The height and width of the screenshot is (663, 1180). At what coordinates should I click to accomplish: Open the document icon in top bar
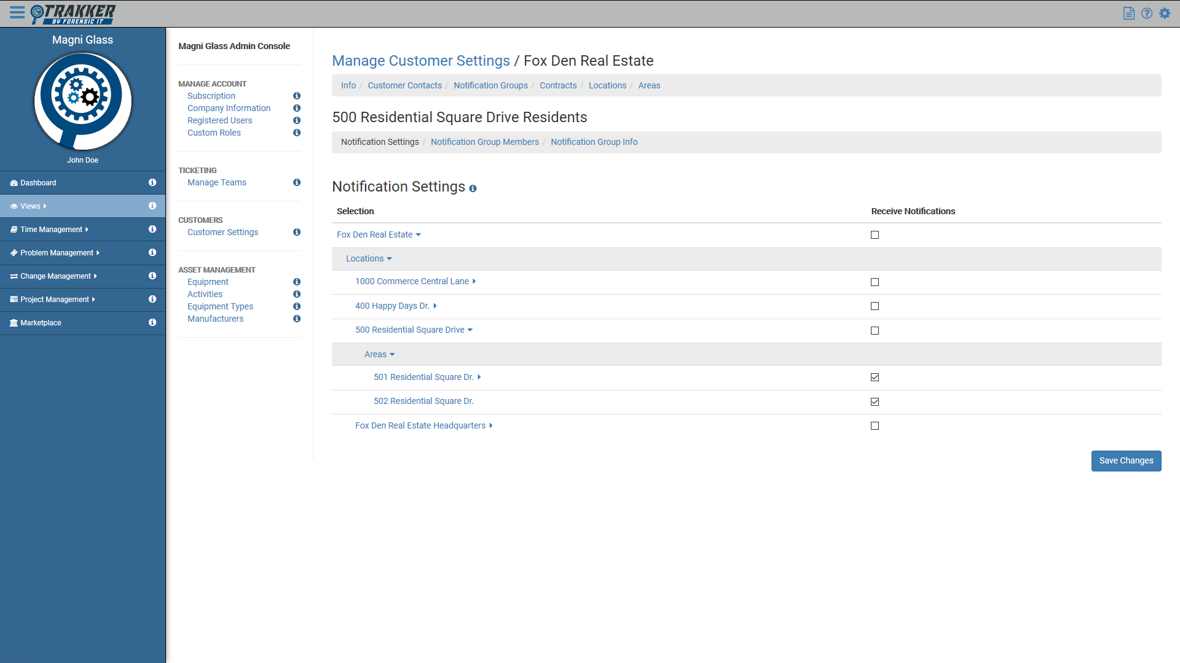click(1129, 14)
